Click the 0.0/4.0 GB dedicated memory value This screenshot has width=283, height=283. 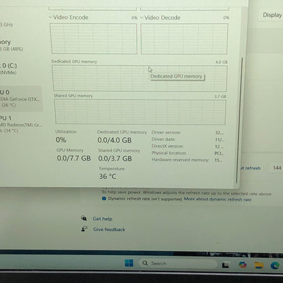pos(114,140)
